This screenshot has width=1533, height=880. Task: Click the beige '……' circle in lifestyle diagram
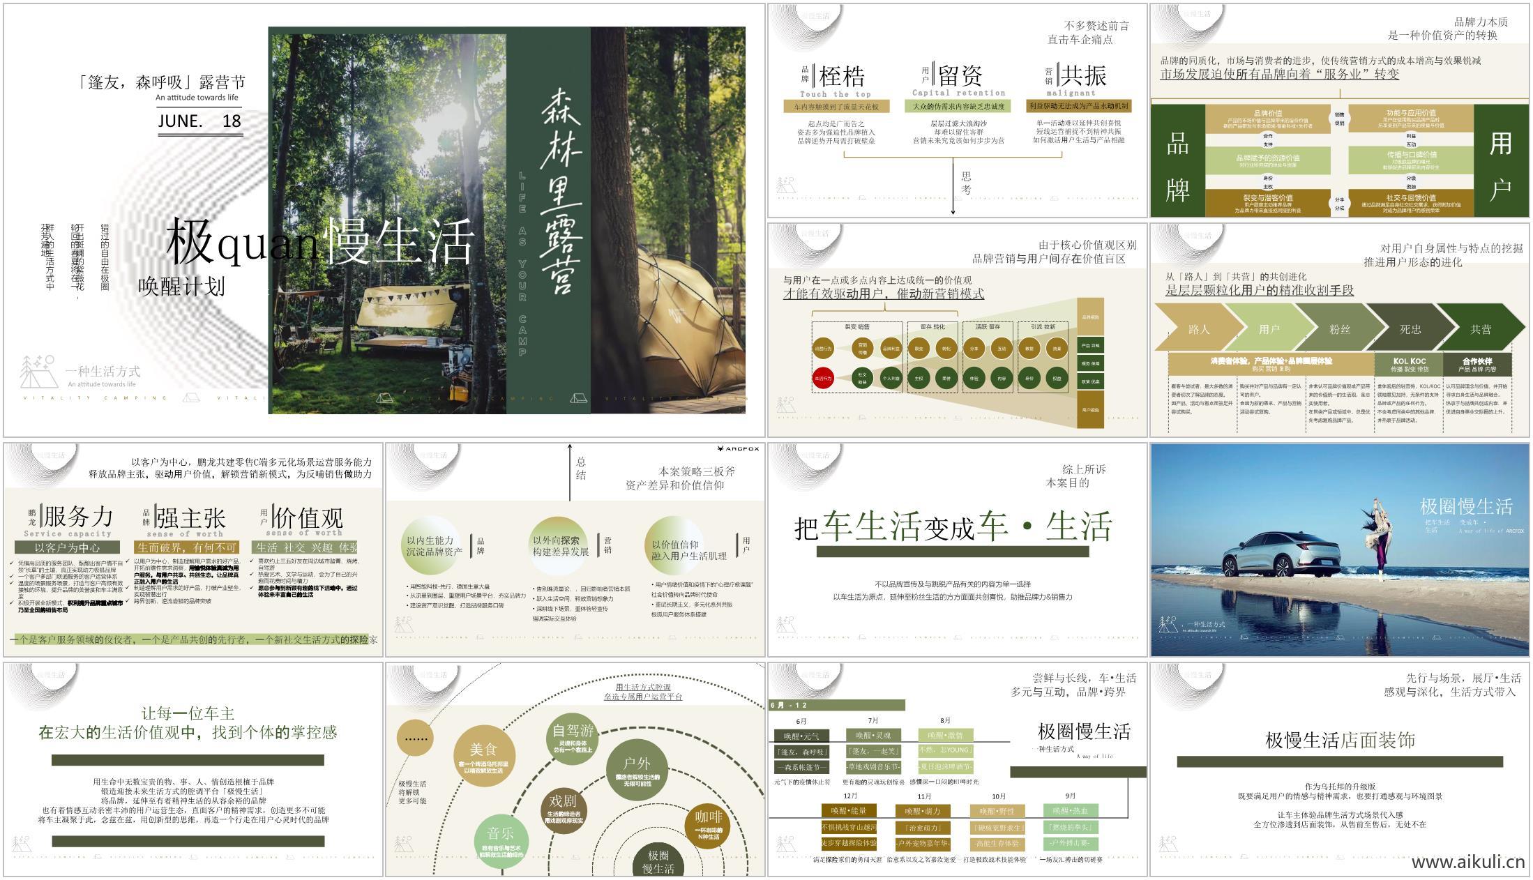pos(415,738)
